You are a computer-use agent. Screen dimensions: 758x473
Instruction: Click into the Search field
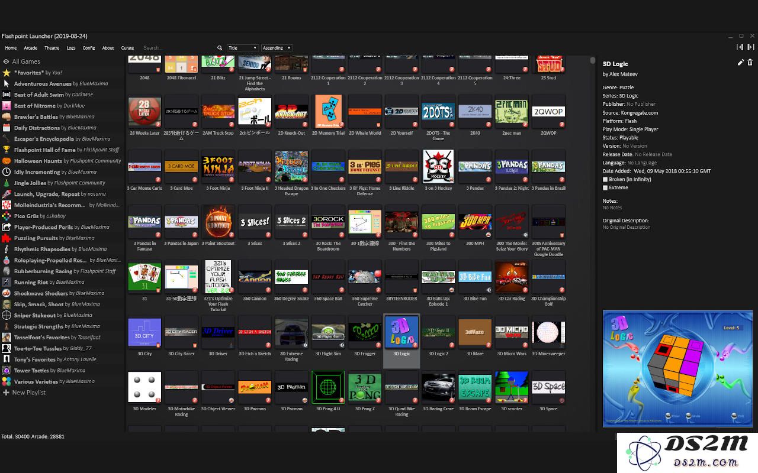[x=178, y=48]
